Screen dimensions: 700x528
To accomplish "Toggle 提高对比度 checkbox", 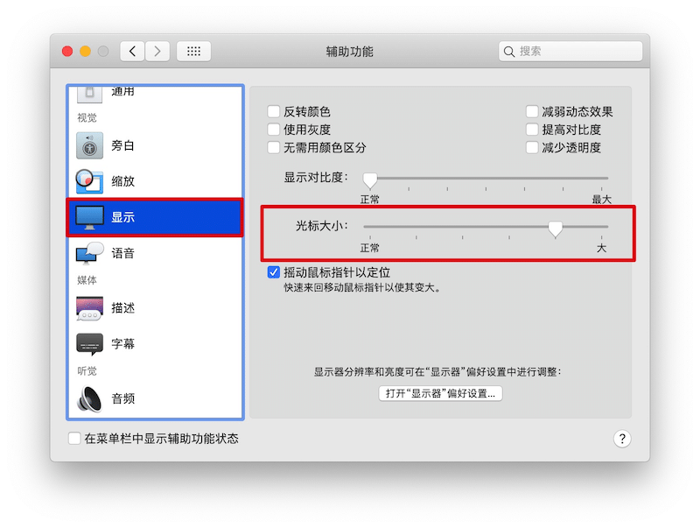I will click(x=532, y=130).
